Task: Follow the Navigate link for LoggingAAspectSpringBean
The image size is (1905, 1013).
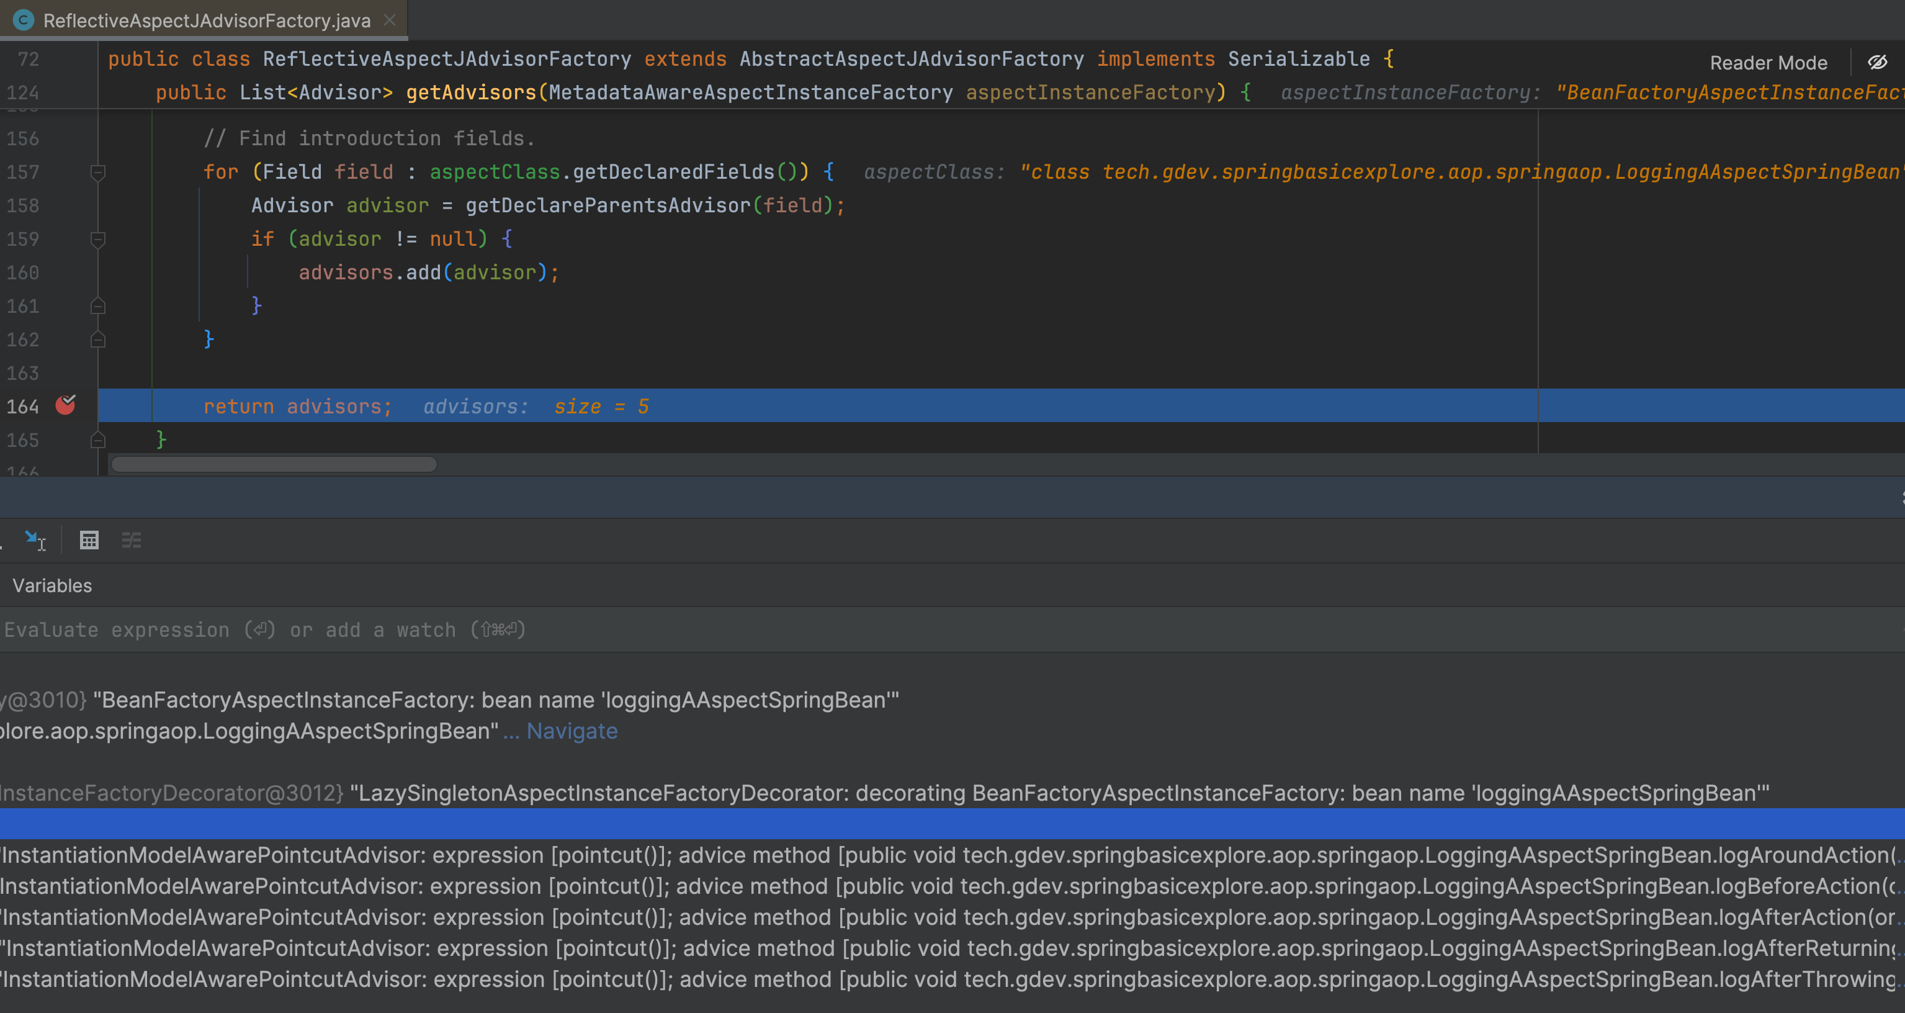Action: point(571,731)
